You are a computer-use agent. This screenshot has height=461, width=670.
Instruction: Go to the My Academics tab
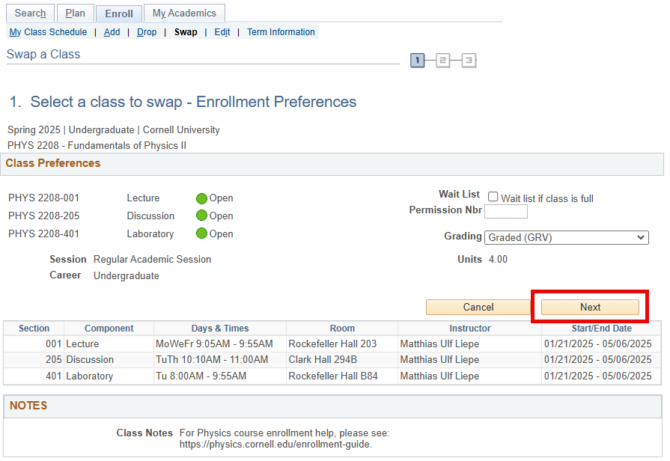click(x=184, y=13)
